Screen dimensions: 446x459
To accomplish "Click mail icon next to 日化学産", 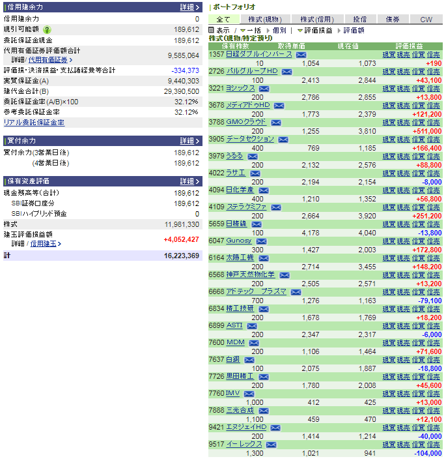I will click(264, 191).
